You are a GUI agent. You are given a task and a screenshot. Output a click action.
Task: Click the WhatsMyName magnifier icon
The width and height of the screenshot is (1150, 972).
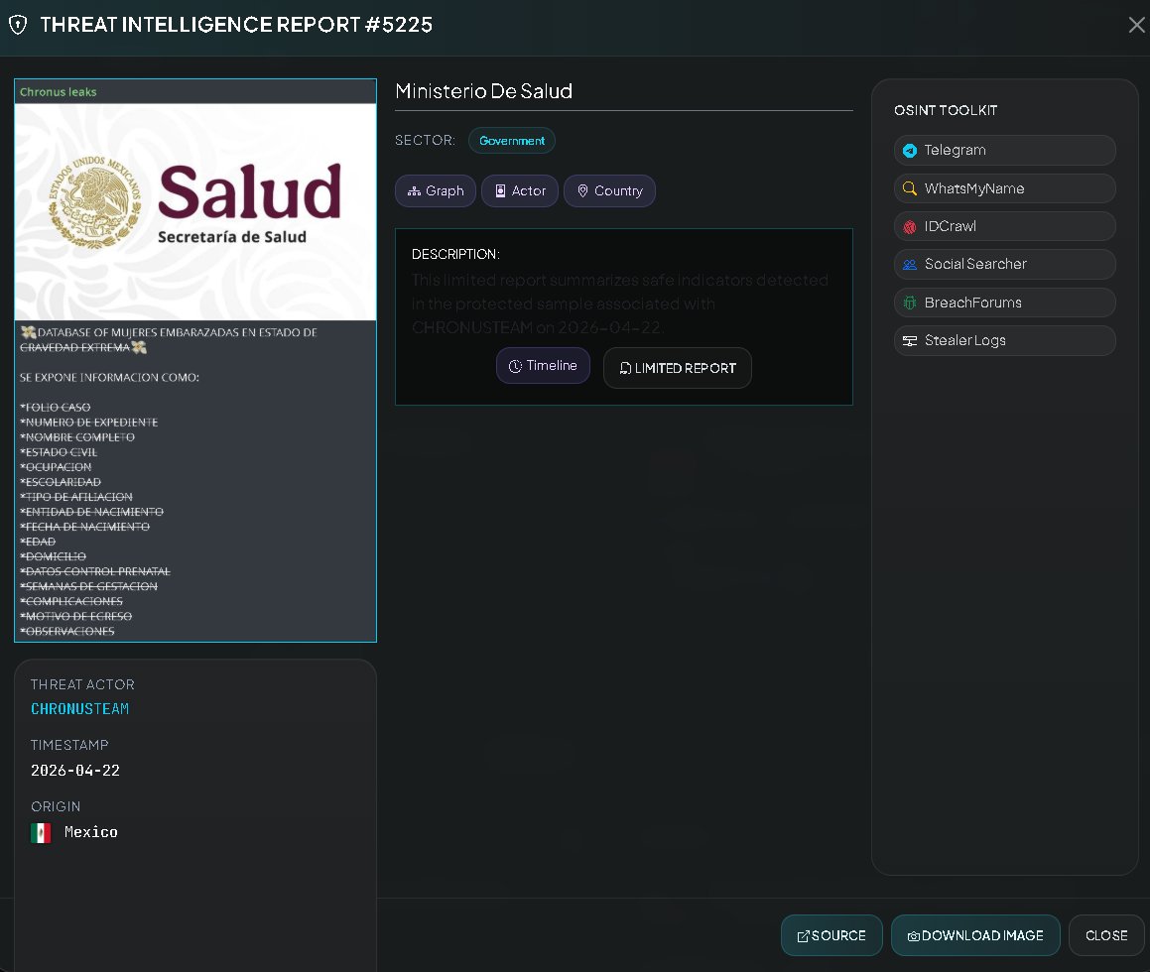910,188
